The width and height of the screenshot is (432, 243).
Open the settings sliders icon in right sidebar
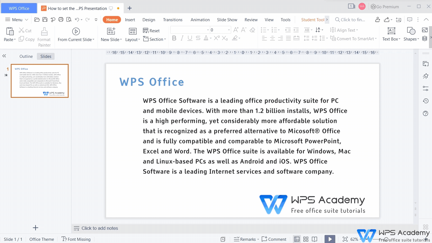(426, 88)
